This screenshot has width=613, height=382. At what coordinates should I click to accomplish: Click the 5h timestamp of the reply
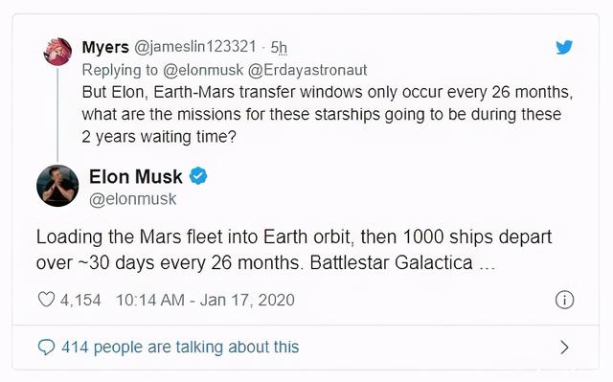[279, 47]
